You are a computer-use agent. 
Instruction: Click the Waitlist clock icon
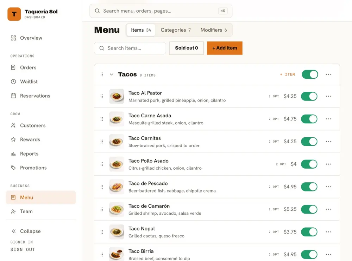pyautogui.click(x=13, y=81)
